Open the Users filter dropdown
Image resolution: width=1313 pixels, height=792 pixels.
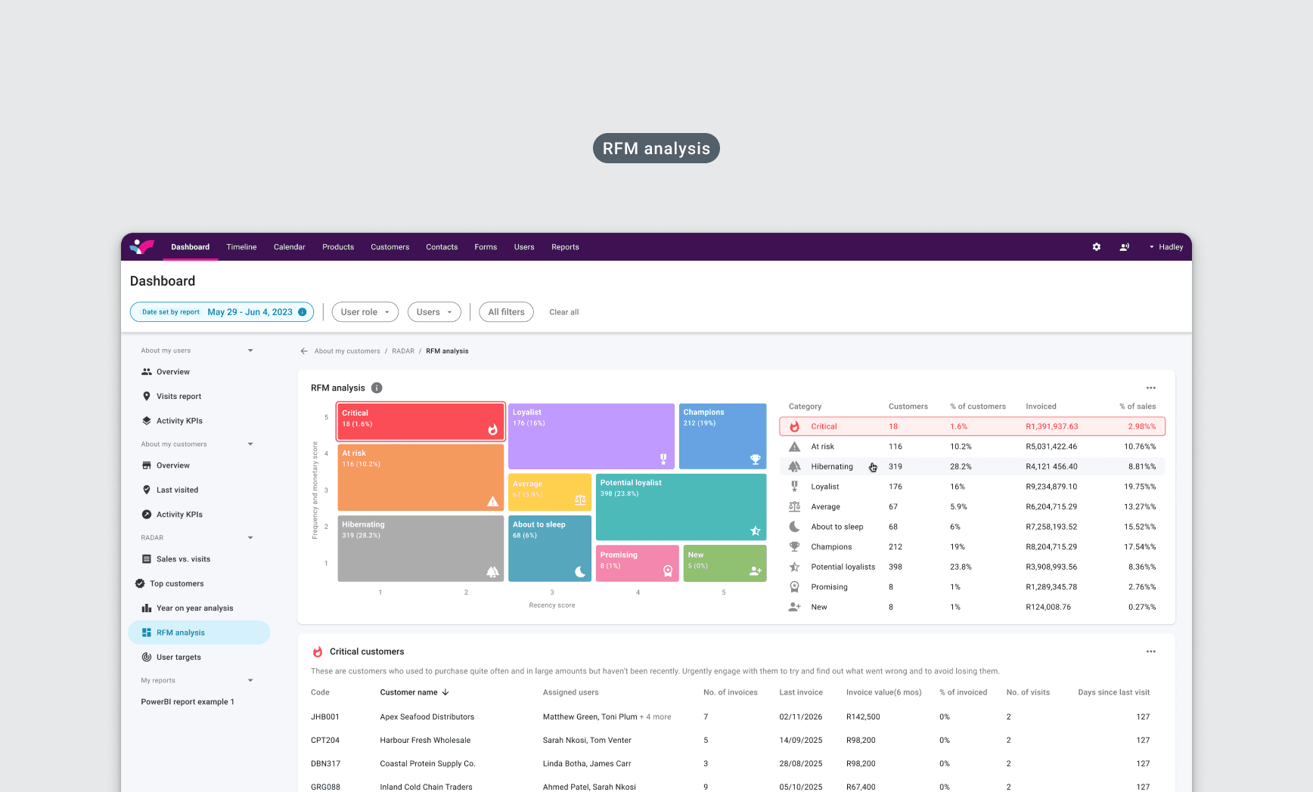click(x=434, y=312)
